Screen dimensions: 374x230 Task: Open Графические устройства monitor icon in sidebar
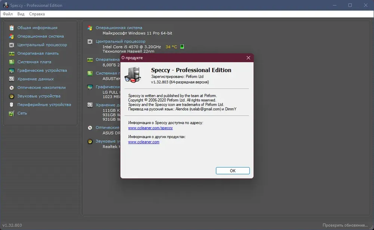click(12, 71)
